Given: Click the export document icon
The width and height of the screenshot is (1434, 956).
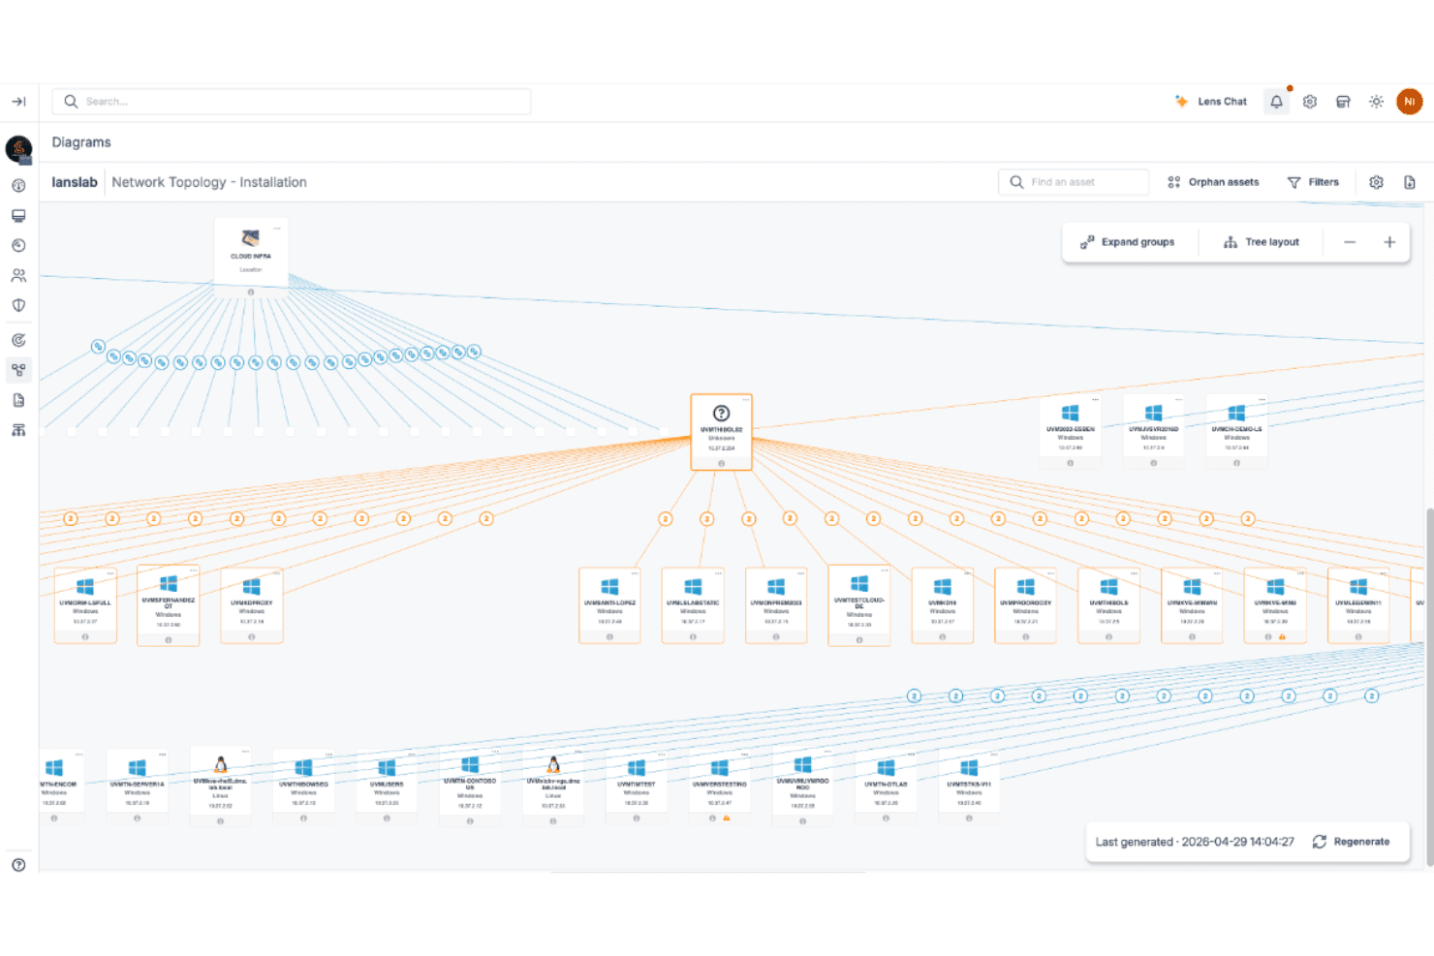Looking at the screenshot, I should pyautogui.click(x=1410, y=182).
